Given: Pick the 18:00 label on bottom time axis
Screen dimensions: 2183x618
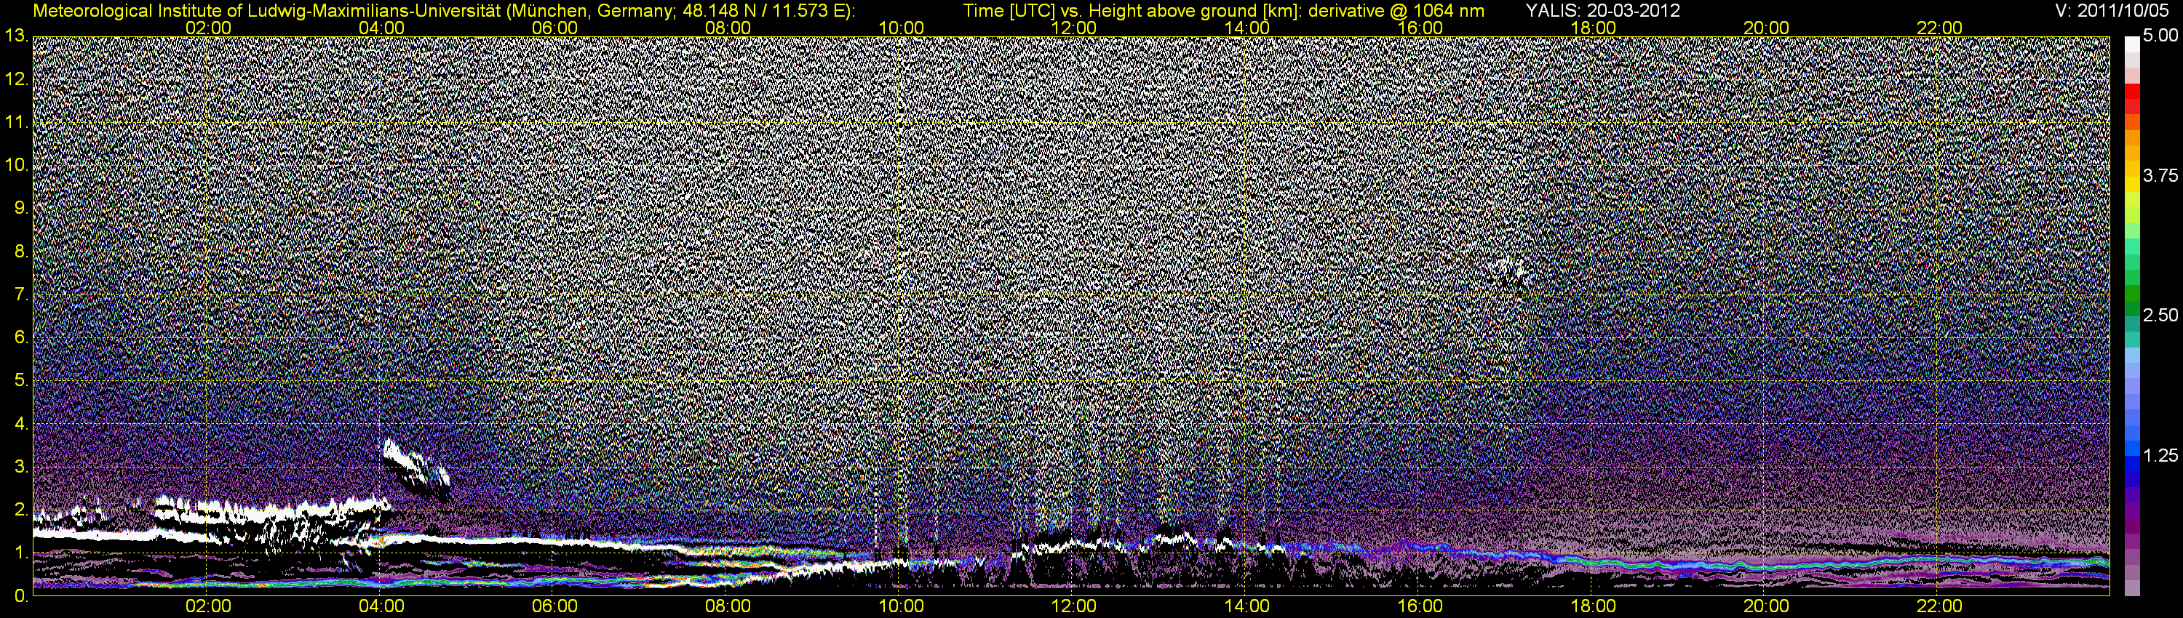Looking at the screenshot, I should tap(1593, 606).
